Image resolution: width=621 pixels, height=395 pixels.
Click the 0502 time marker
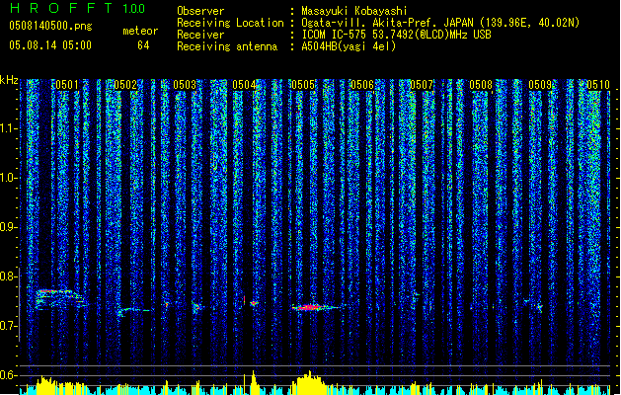pos(125,85)
